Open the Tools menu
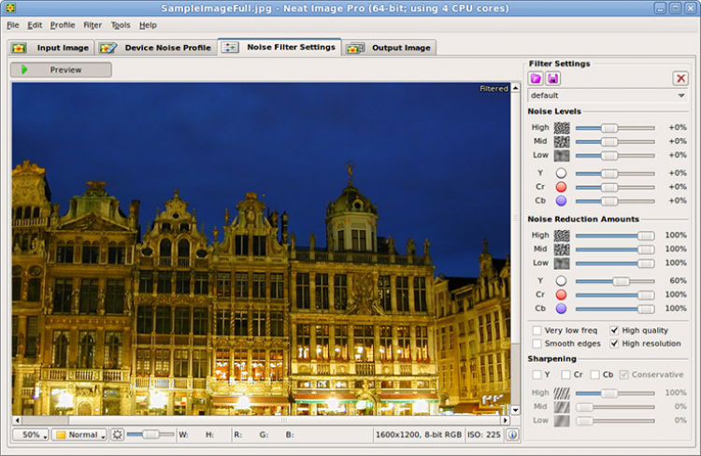The height and width of the screenshot is (456, 701). tap(121, 25)
